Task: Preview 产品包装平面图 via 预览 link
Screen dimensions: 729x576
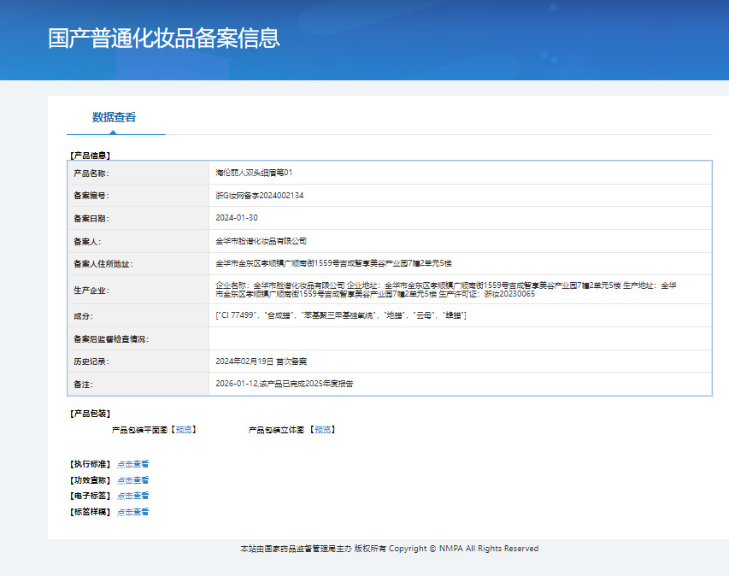Action: (x=184, y=430)
